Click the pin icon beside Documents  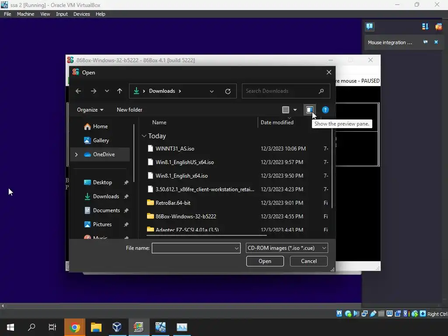point(126,210)
